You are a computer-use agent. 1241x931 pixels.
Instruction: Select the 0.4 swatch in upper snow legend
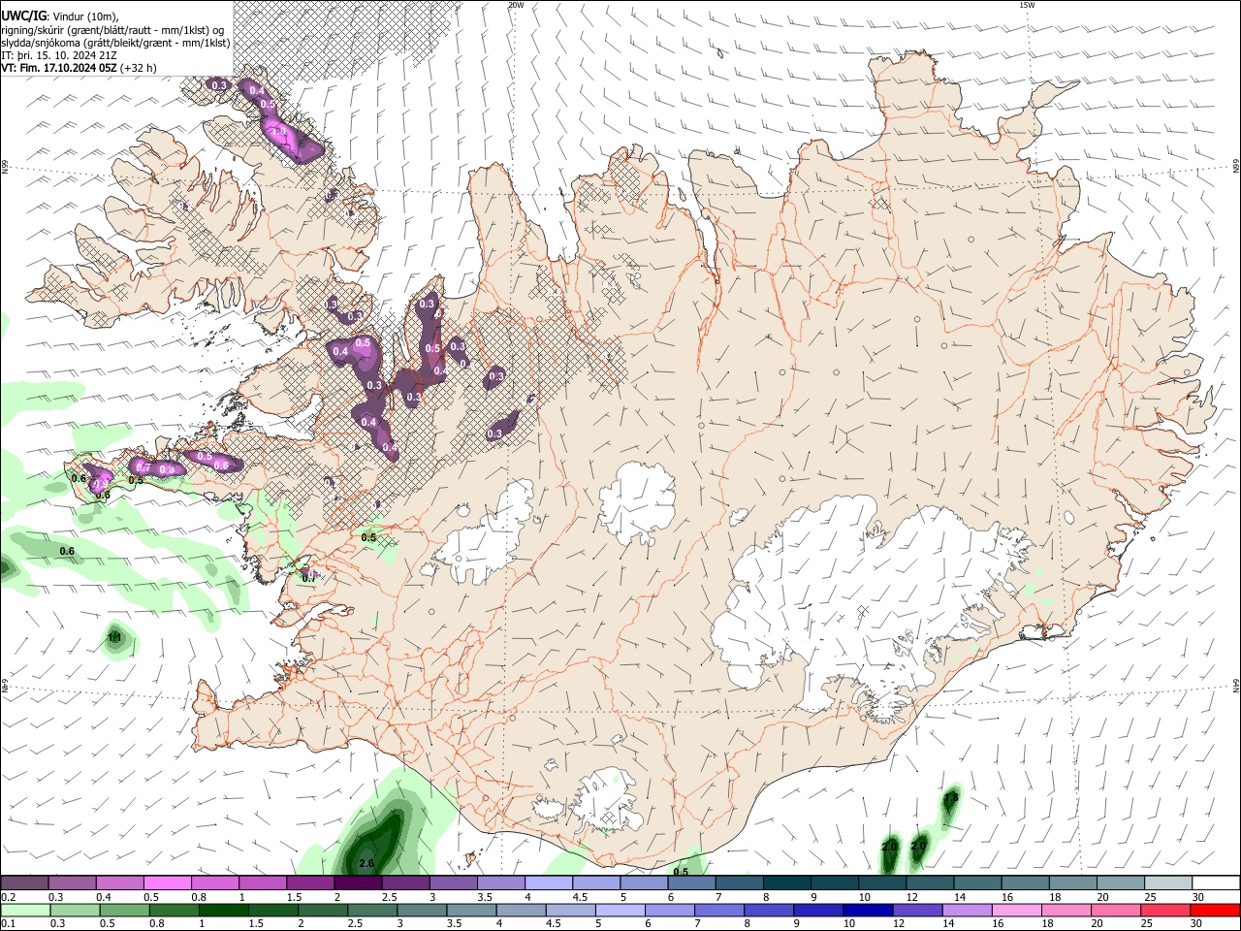click(119, 883)
